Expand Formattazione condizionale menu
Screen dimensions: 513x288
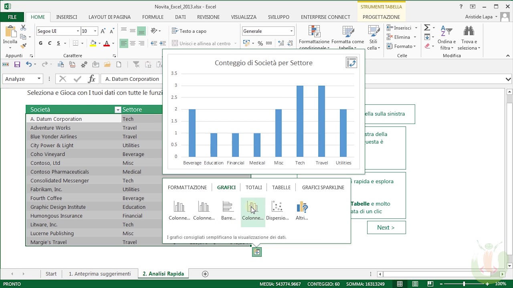314,38
